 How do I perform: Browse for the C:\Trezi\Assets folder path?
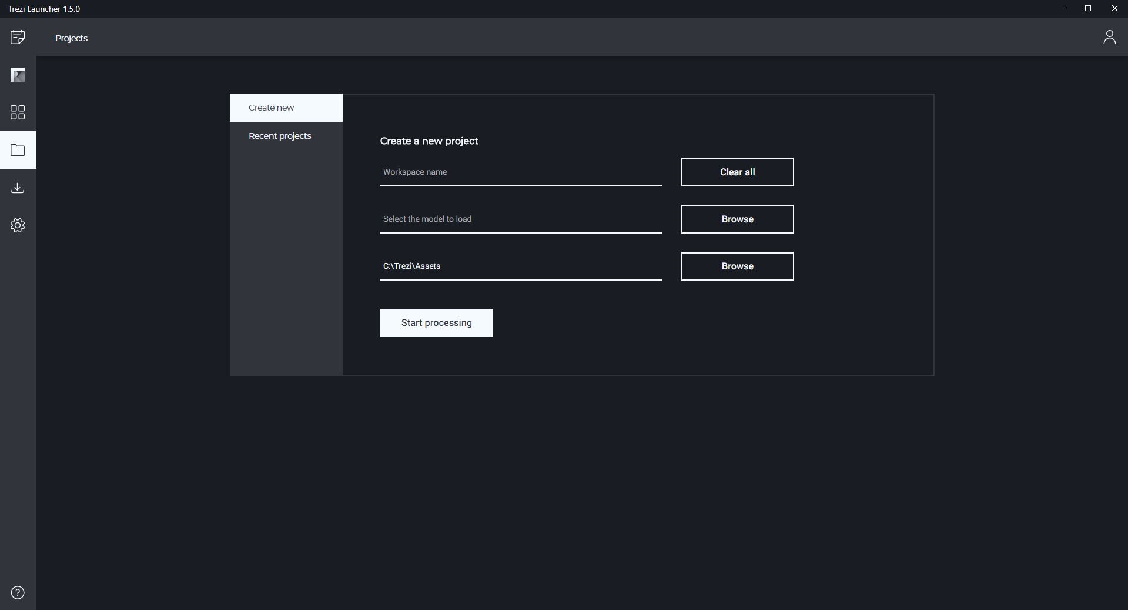pyautogui.click(x=738, y=266)
